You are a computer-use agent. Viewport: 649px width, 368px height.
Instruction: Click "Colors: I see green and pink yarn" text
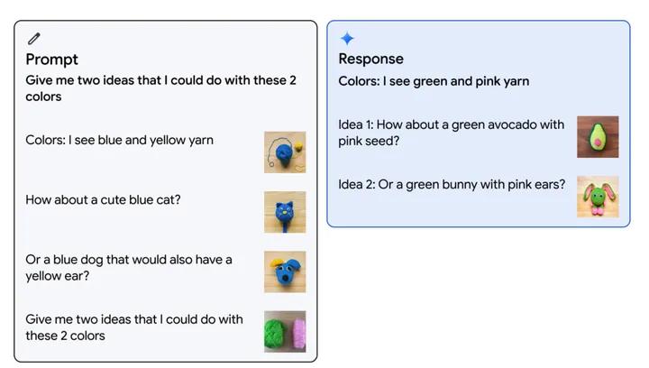[434, 81]
